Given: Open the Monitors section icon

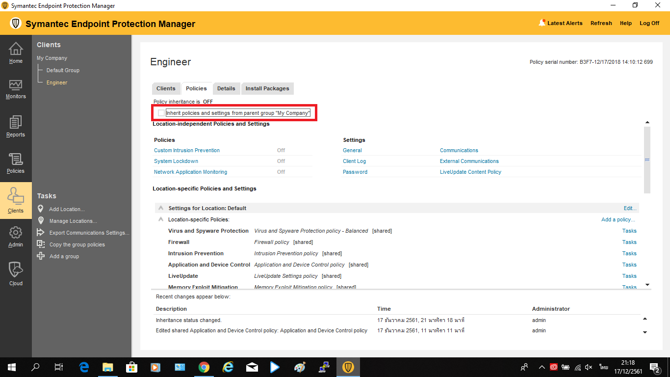Looking at the screenshot, I should [x=16, y=85].
